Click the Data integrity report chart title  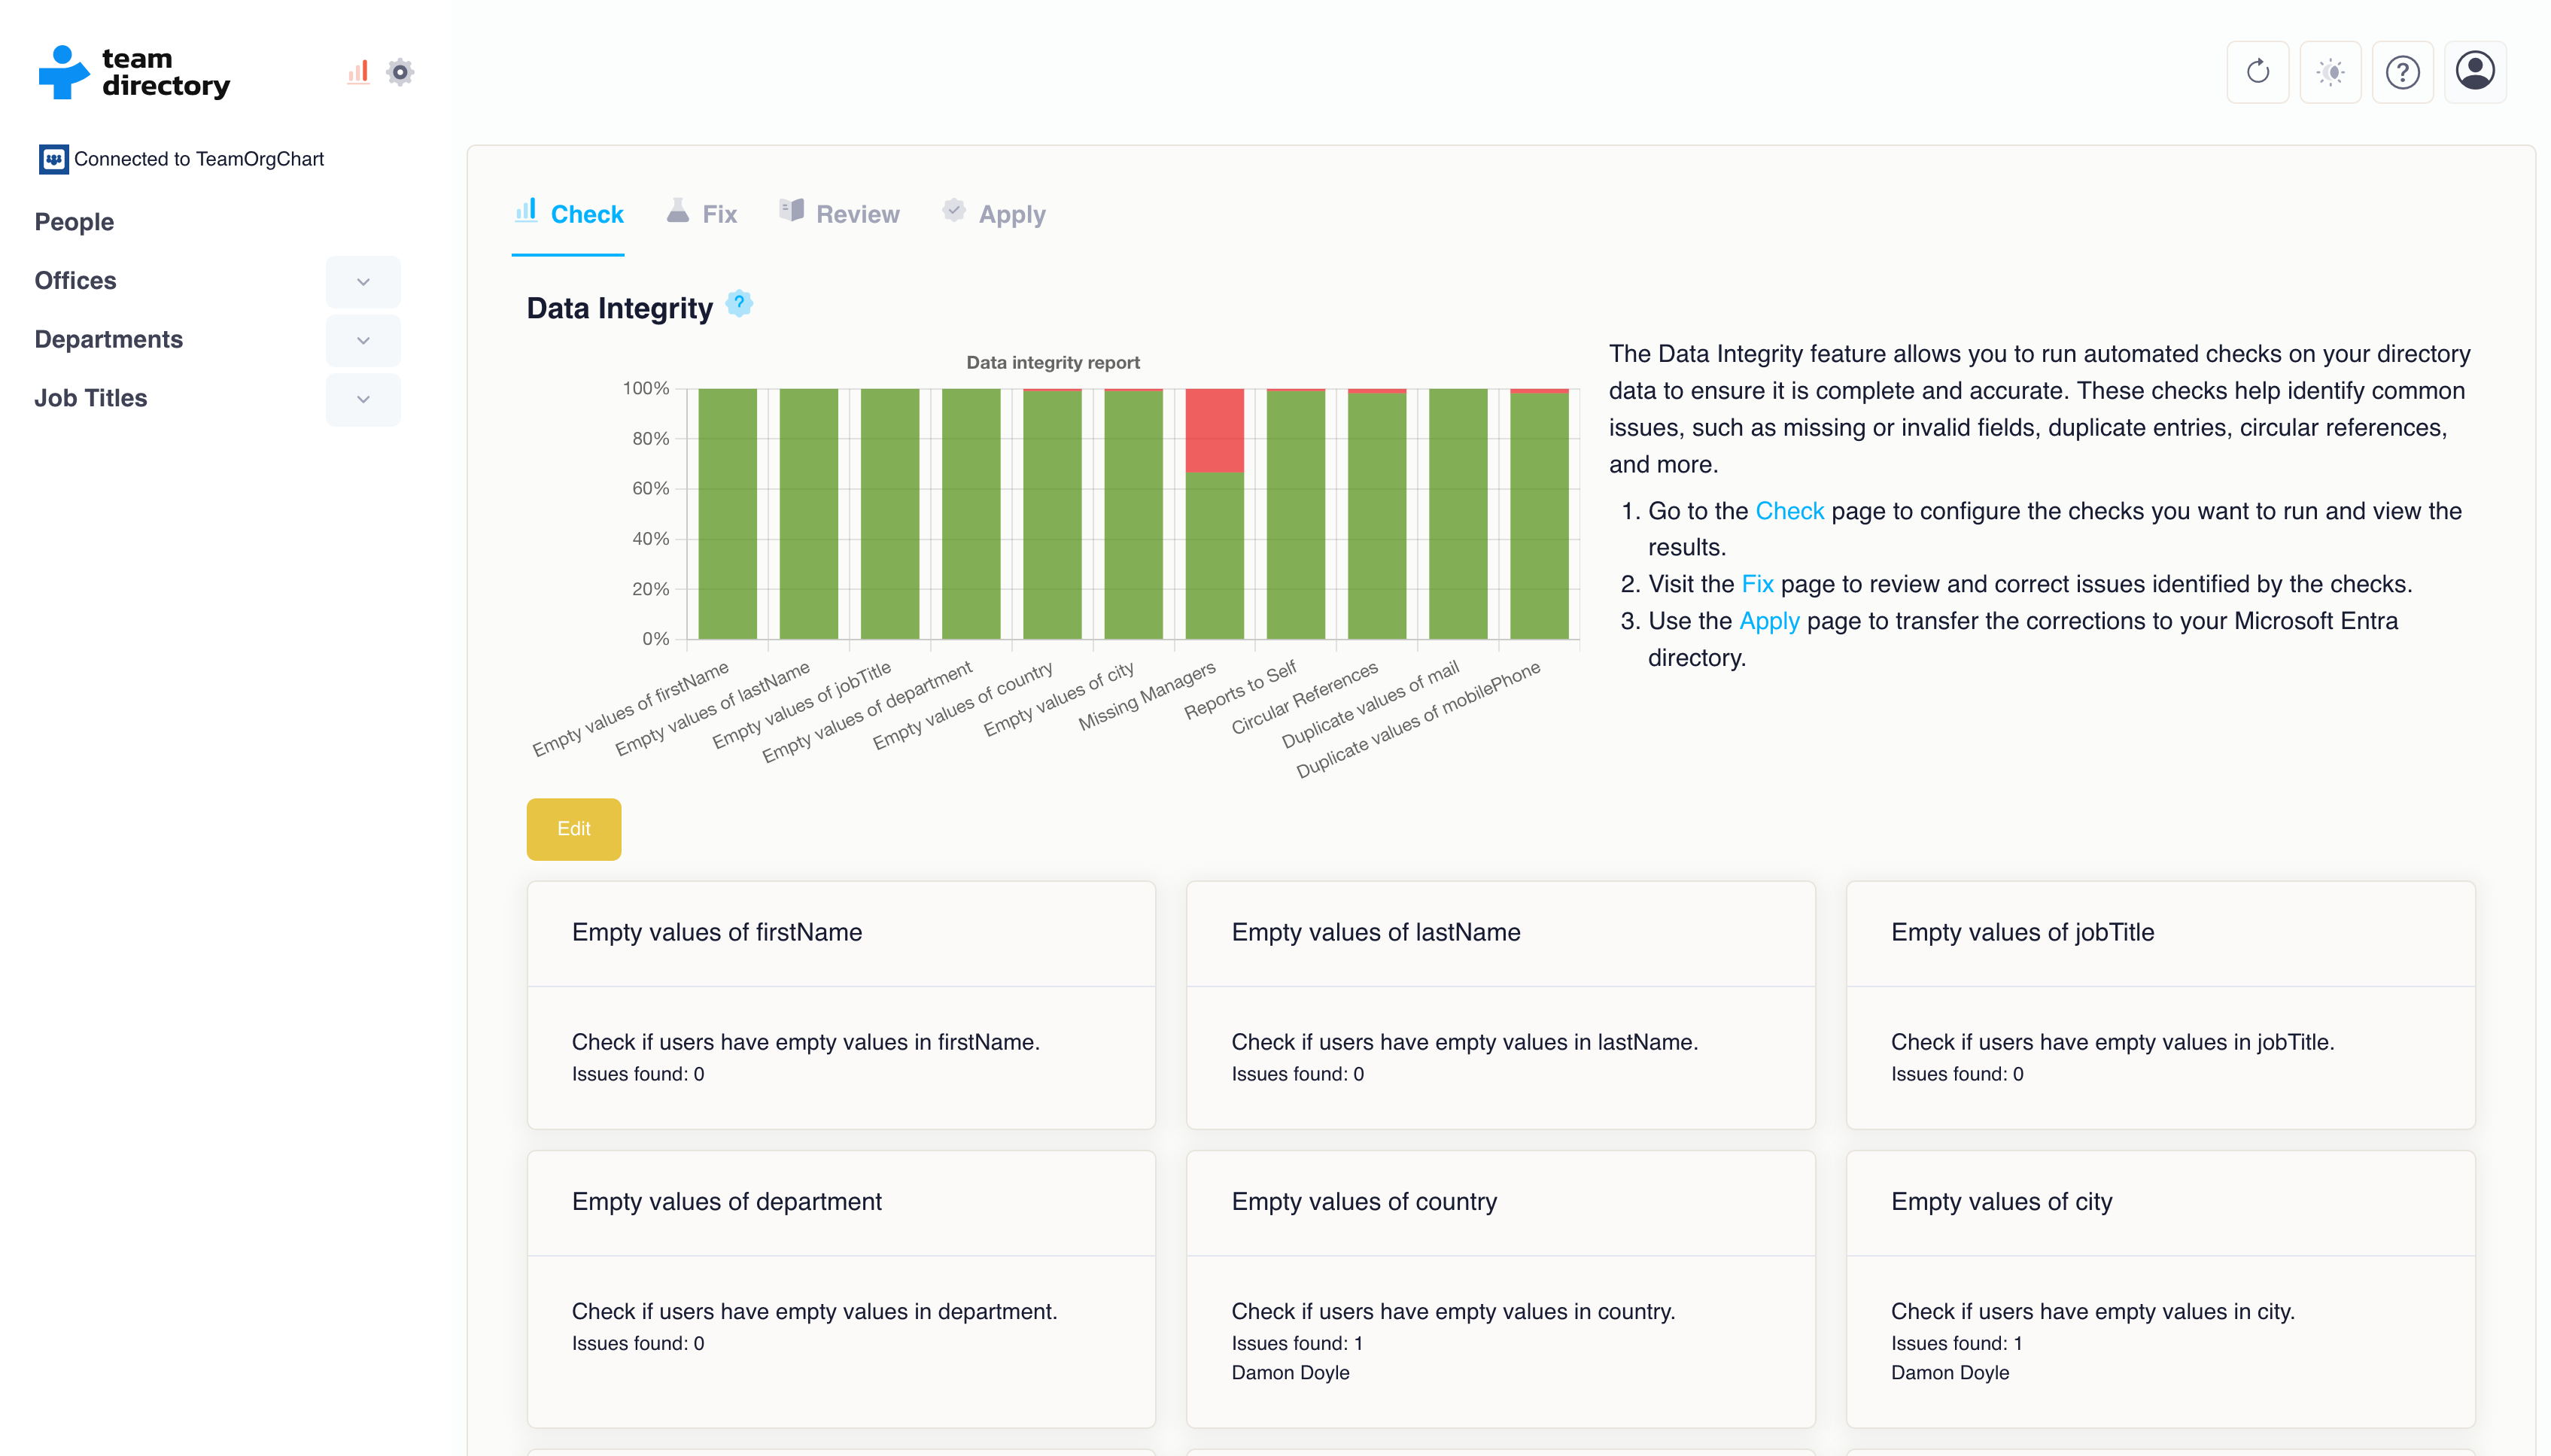[1053, 363]
